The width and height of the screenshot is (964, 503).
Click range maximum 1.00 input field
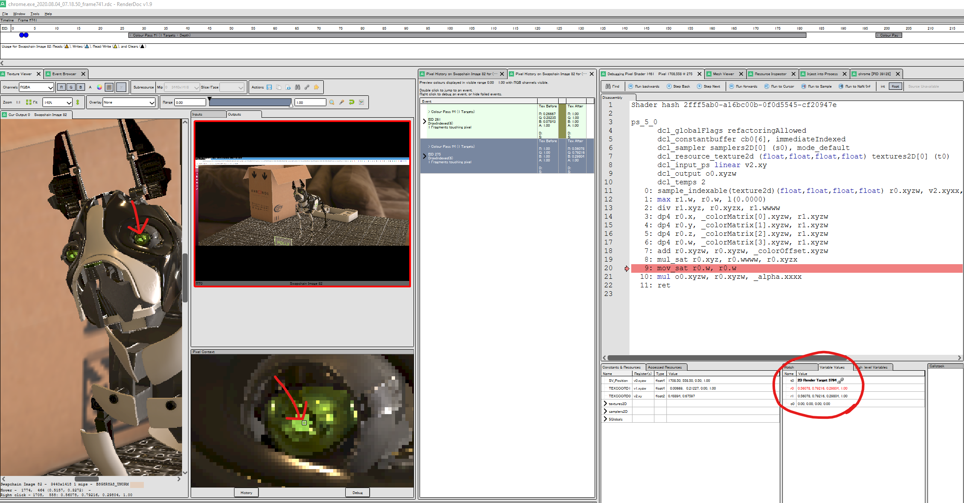coord(310,102)
